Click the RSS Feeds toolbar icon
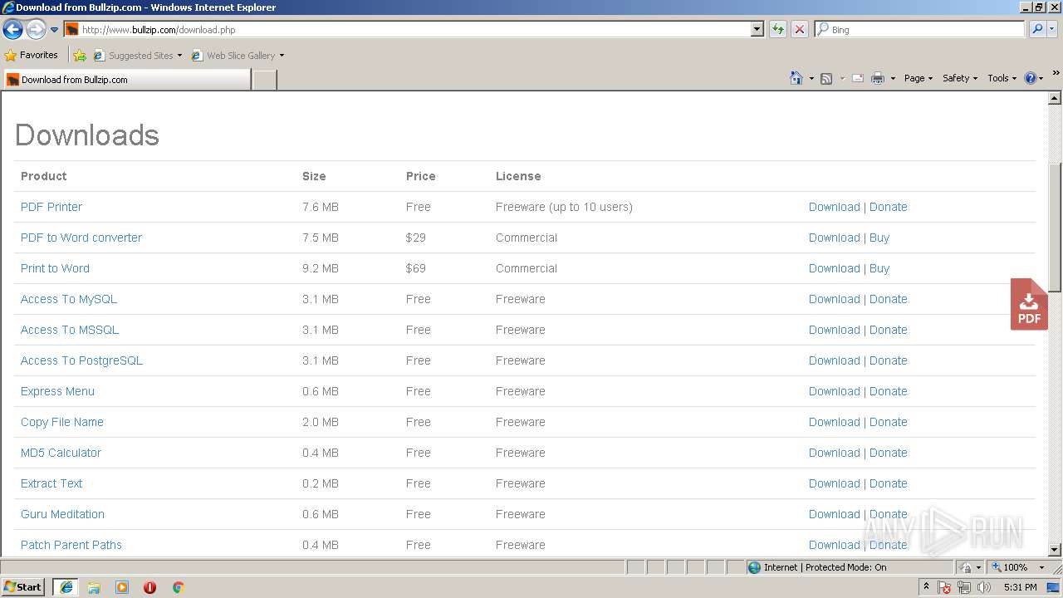 click(826, 78)
